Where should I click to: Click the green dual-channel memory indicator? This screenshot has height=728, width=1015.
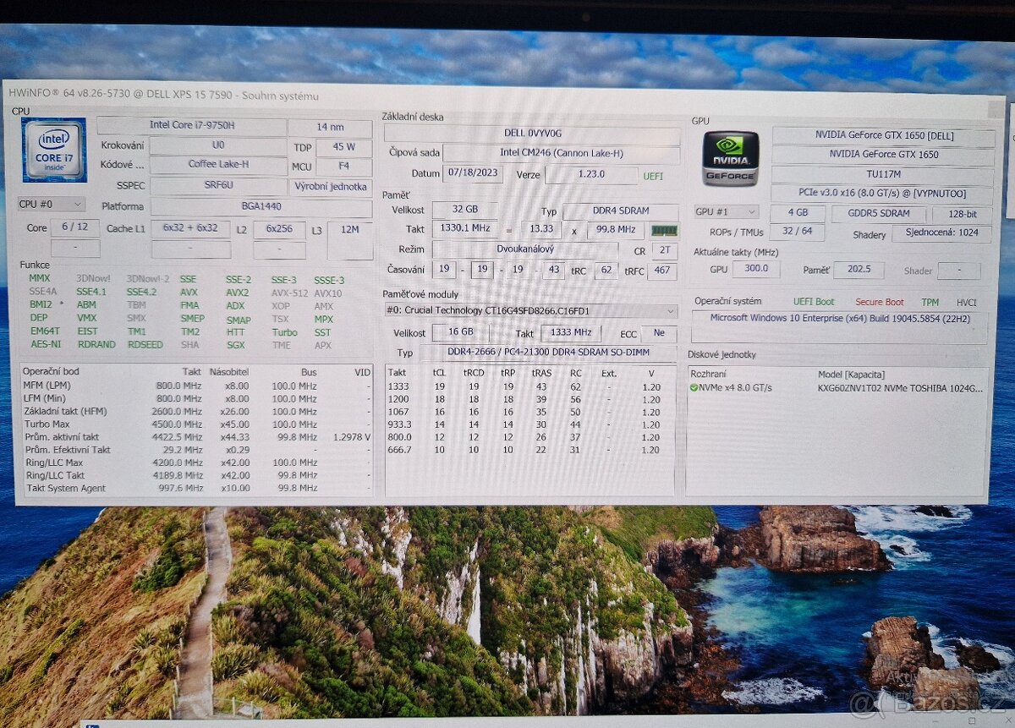click(666, 230)
